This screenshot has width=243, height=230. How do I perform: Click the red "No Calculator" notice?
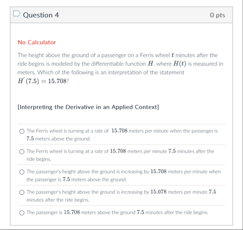(37, 42)
